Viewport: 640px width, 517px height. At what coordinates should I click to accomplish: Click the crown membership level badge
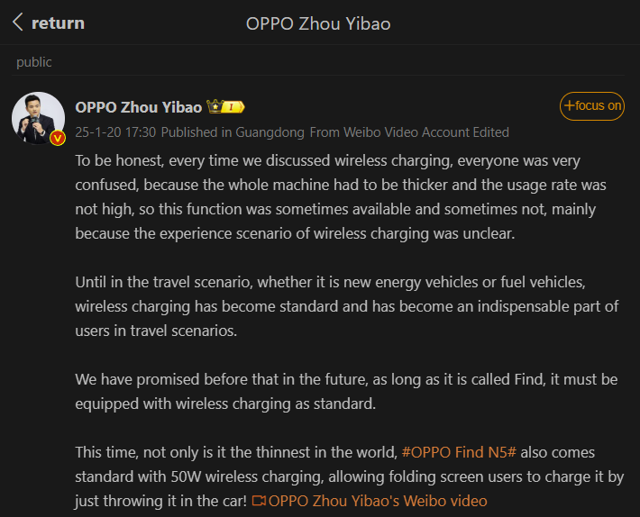(226, 106)
